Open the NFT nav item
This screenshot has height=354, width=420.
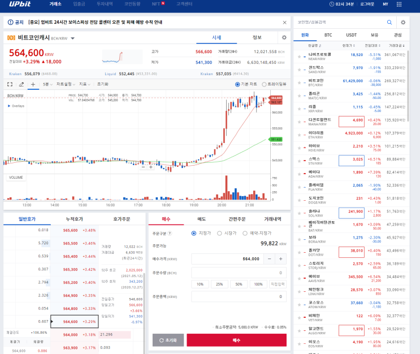(158, 4)
